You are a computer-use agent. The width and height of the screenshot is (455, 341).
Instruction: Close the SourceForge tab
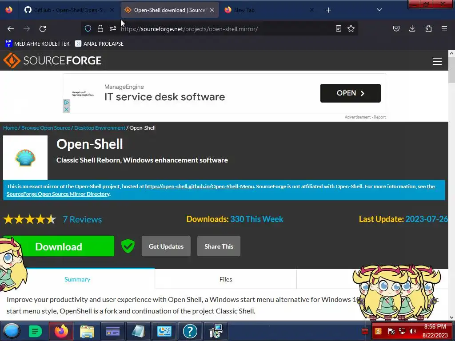212,10
